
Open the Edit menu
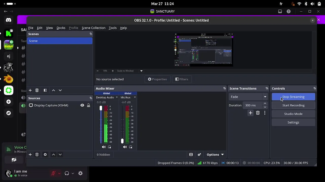(x=40, y=28)
